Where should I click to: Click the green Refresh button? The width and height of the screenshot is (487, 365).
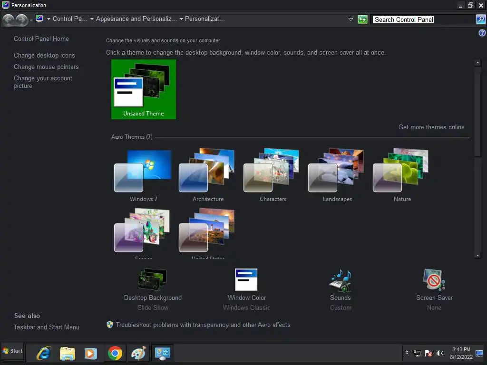click(362, 19)
